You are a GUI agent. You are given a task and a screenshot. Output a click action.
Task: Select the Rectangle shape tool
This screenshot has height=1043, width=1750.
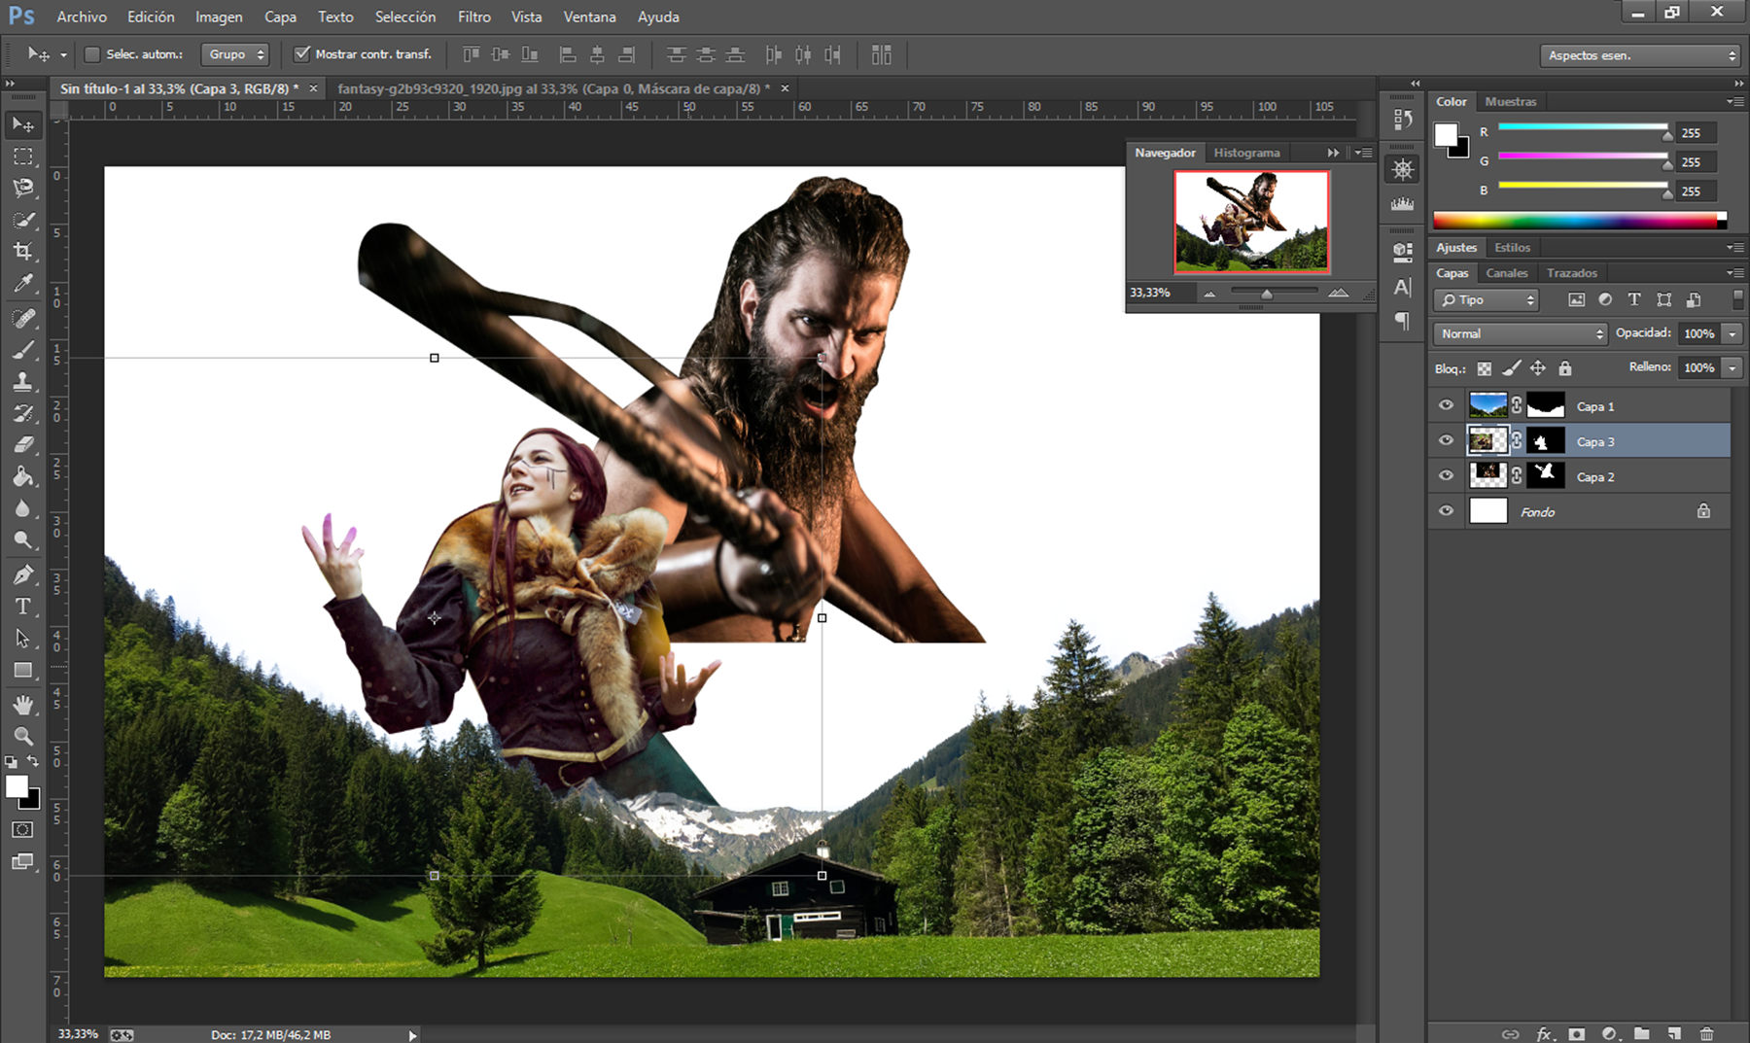coord(23,671)
